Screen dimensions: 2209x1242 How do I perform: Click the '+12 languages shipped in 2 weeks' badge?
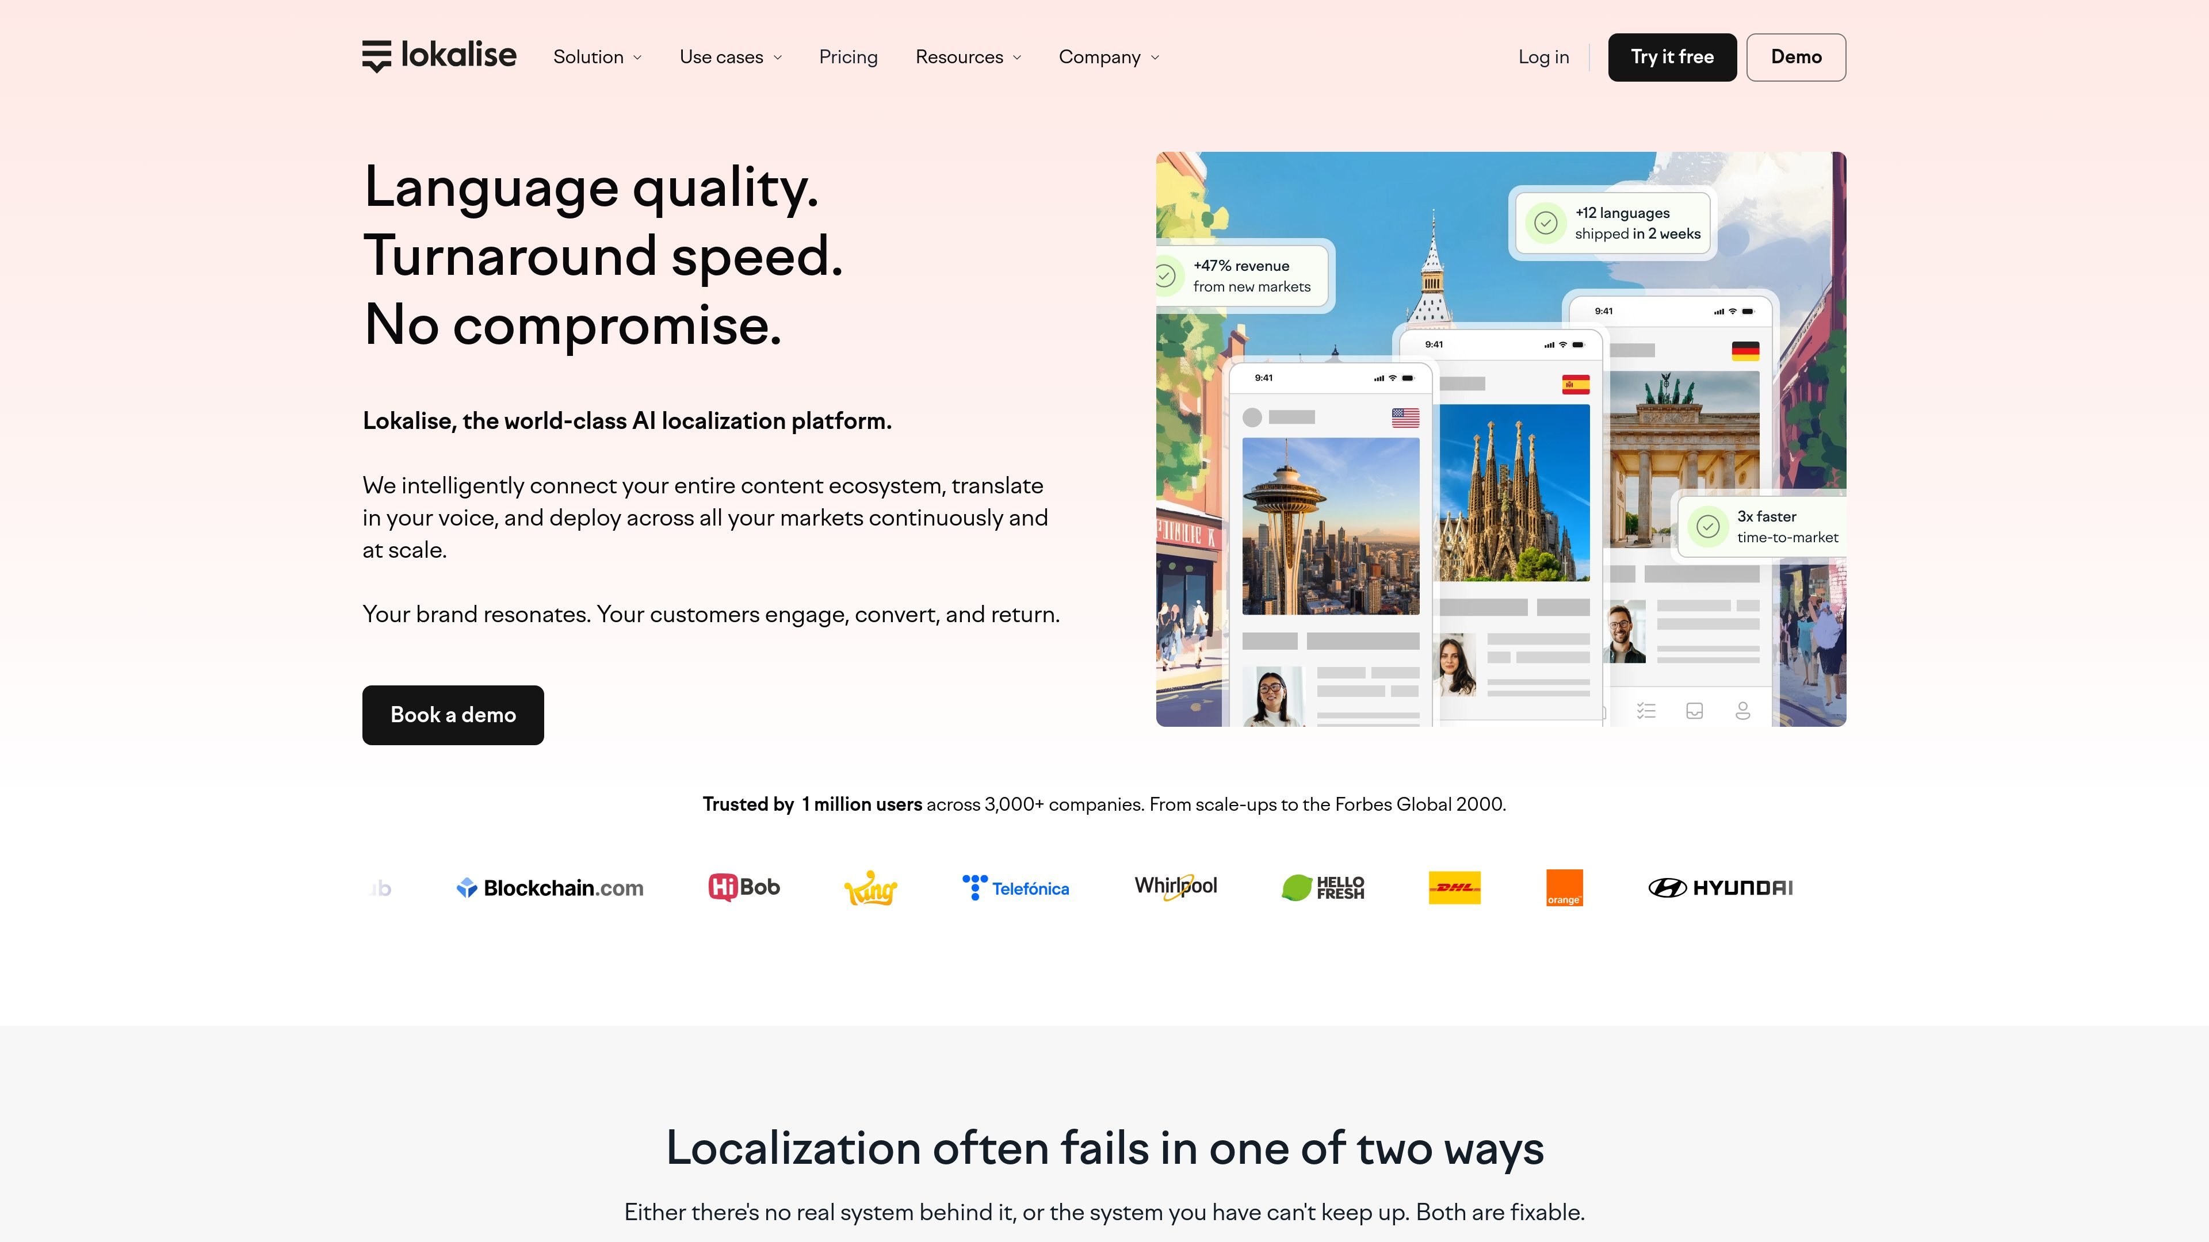click(x=1613, y=223)
